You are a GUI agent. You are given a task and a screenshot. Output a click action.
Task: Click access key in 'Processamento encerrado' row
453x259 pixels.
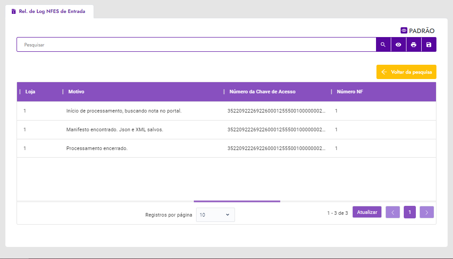coord(276,148)
